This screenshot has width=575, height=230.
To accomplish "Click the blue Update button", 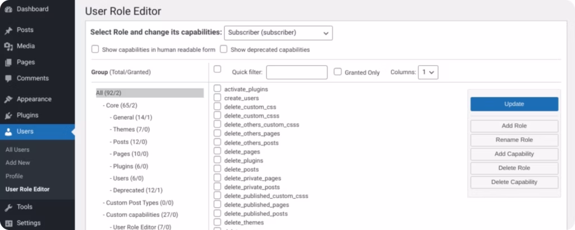I will [514, 104].
